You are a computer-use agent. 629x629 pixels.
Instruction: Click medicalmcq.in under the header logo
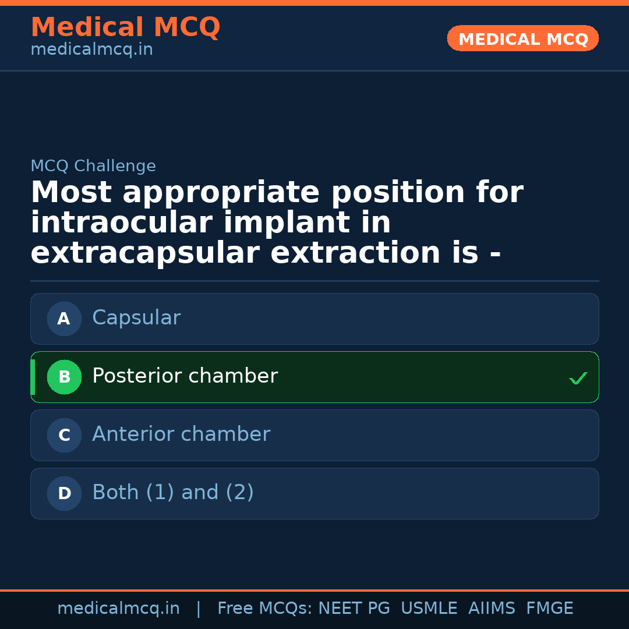(x=91, y=50)
